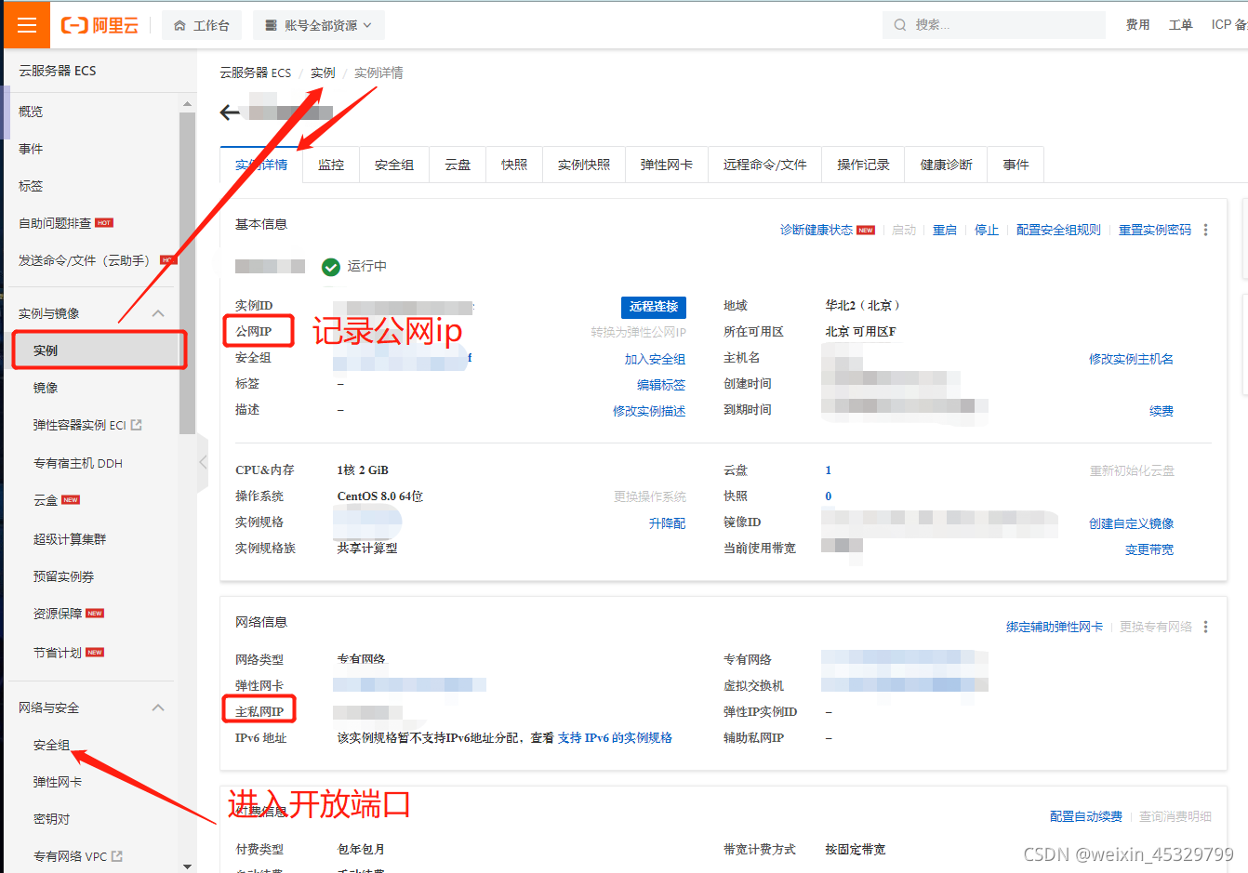The width and height of the screenshot is (1248, 873).
Task: Click 配置安全组规则 link
Action: (x=1058, y=230)
